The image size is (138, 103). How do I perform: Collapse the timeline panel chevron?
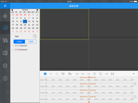[x=134, y=74]
